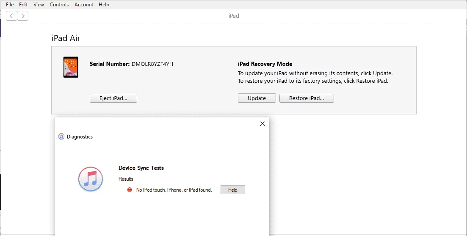Click the Update button

coord(257,98)
